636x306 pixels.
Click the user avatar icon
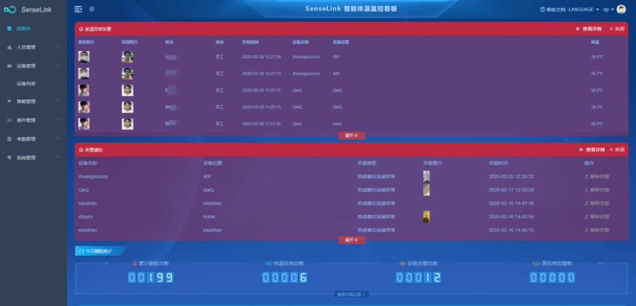tap(621, 9)
